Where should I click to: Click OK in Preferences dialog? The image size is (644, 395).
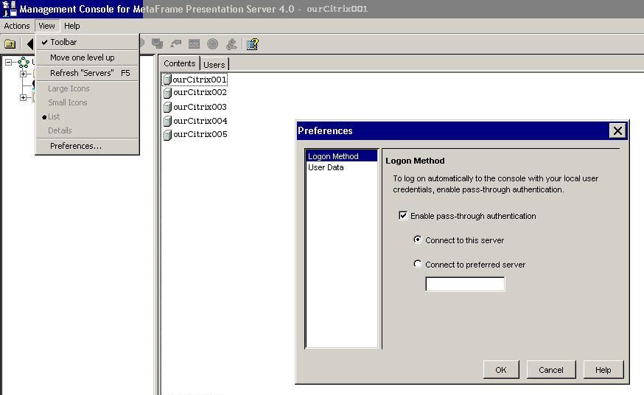(501, 370)
